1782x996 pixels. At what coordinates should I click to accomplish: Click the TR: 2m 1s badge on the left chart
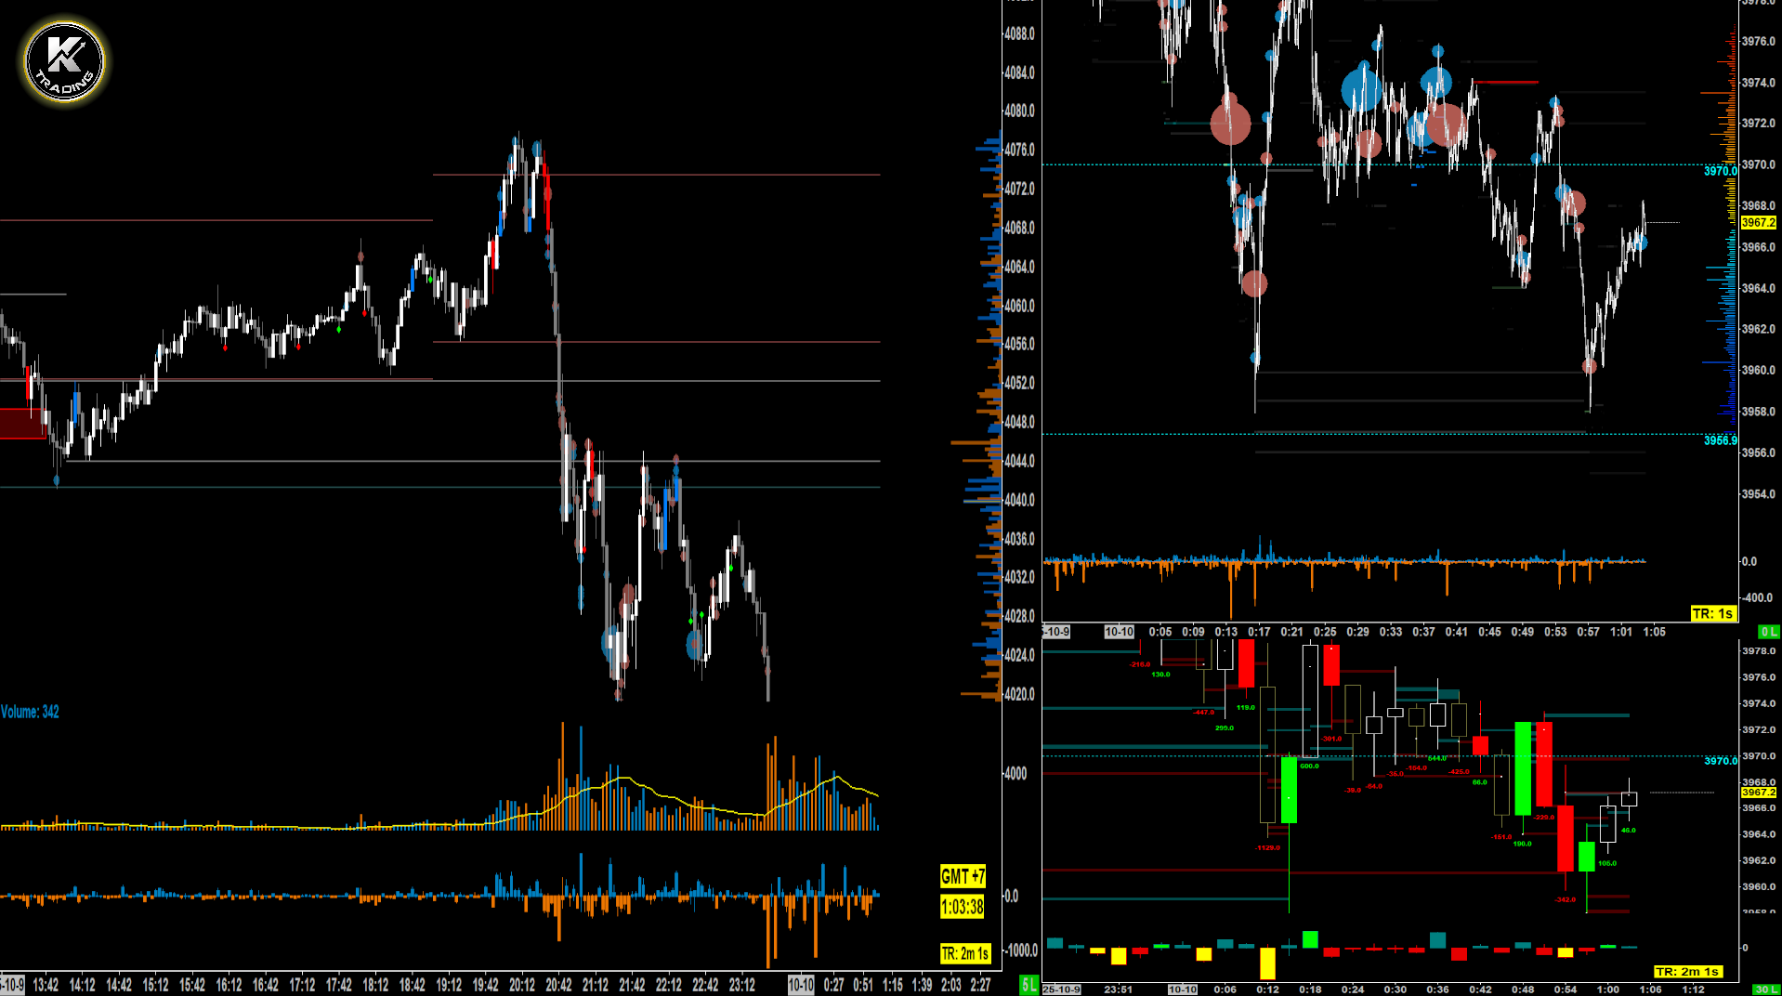tap(963, 951)
